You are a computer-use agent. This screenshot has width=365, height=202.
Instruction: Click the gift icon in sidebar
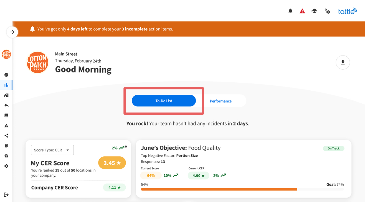click(6, 156)
